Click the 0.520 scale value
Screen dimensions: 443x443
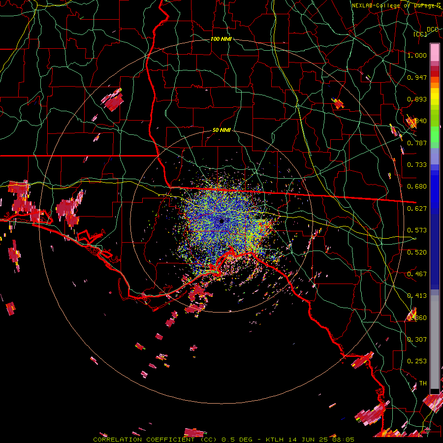(x=417, y=253)
